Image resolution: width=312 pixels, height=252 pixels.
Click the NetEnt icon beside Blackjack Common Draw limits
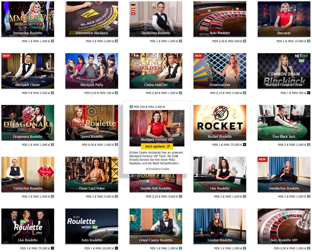(x=309, y=93)
